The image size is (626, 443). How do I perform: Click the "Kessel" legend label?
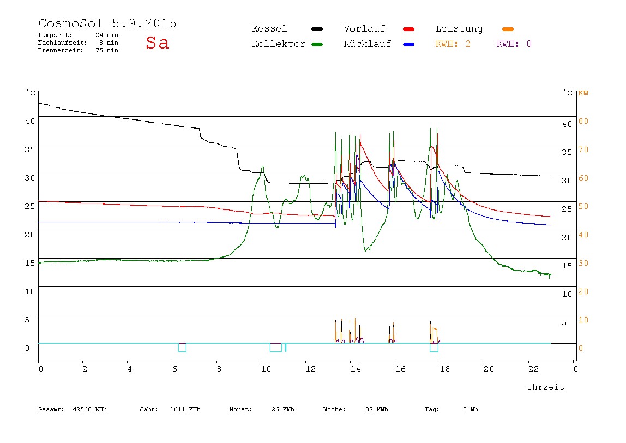coord(270,29)
